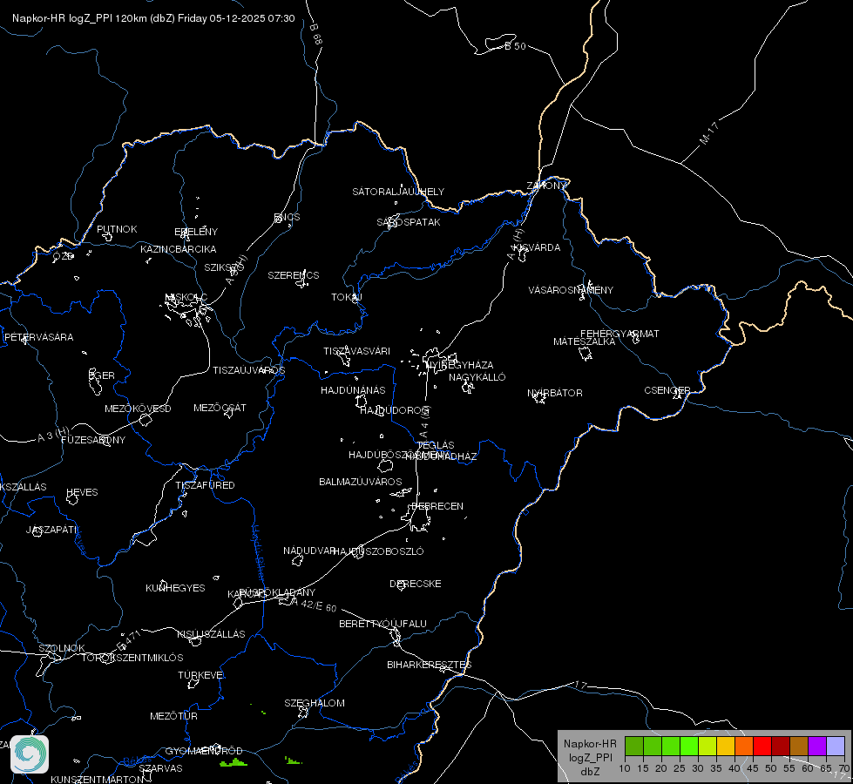
Task: Click the SZERENCS city label
Action: [294, 275]
